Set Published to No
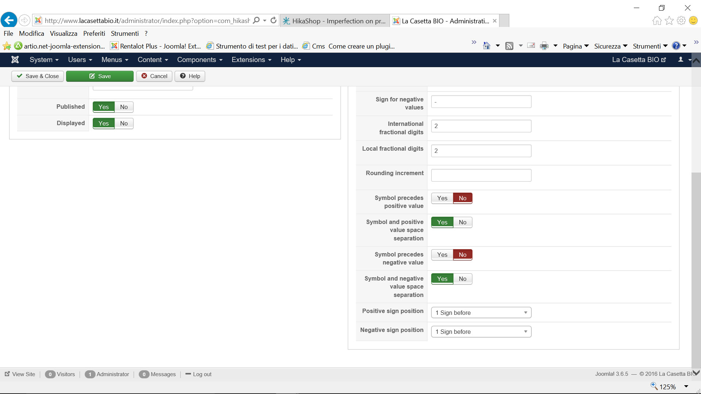The image size is (701, 394). [124, 107]
